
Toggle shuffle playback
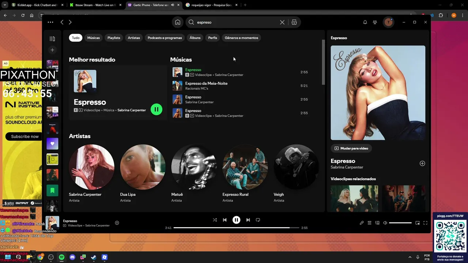(215, 220)
